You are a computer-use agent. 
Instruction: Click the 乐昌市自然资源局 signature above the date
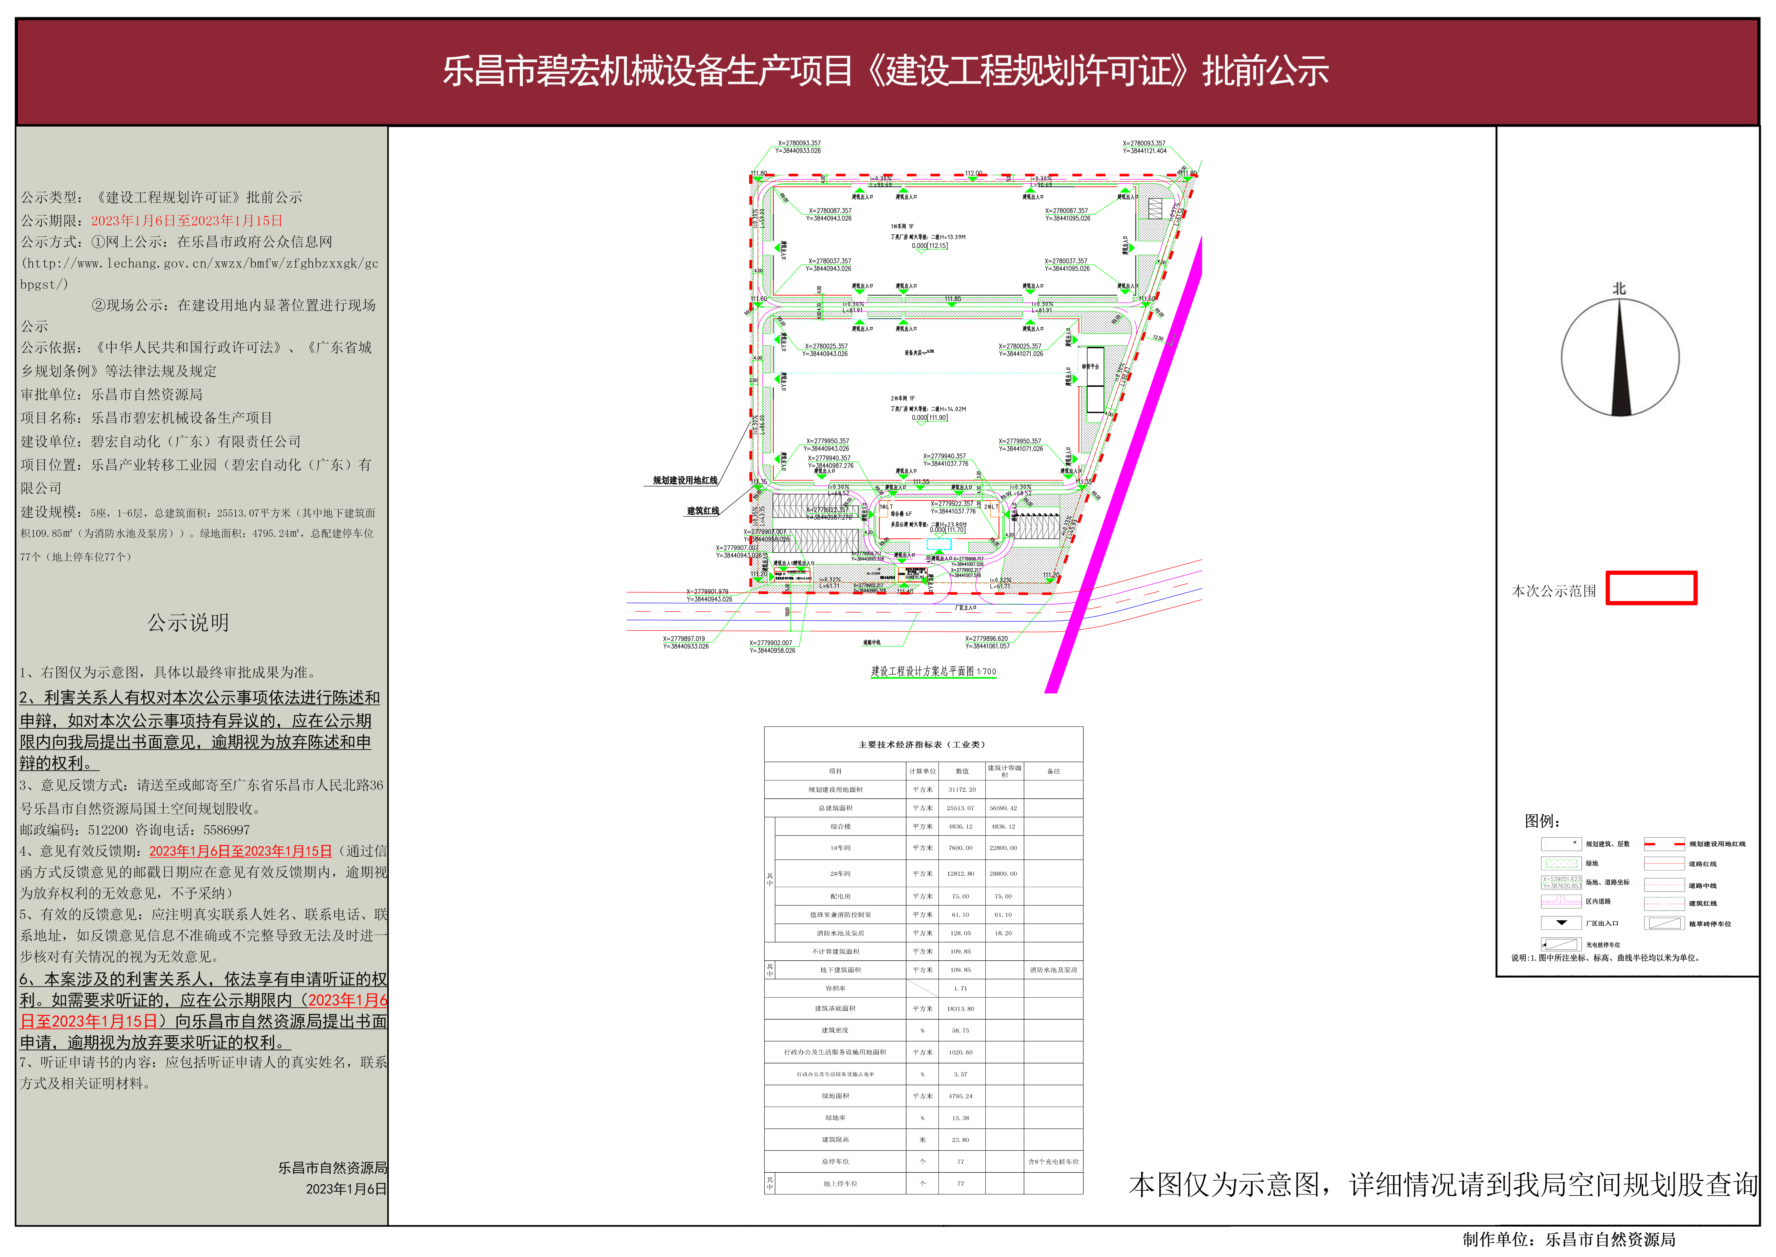click(x=333, y=1168)
